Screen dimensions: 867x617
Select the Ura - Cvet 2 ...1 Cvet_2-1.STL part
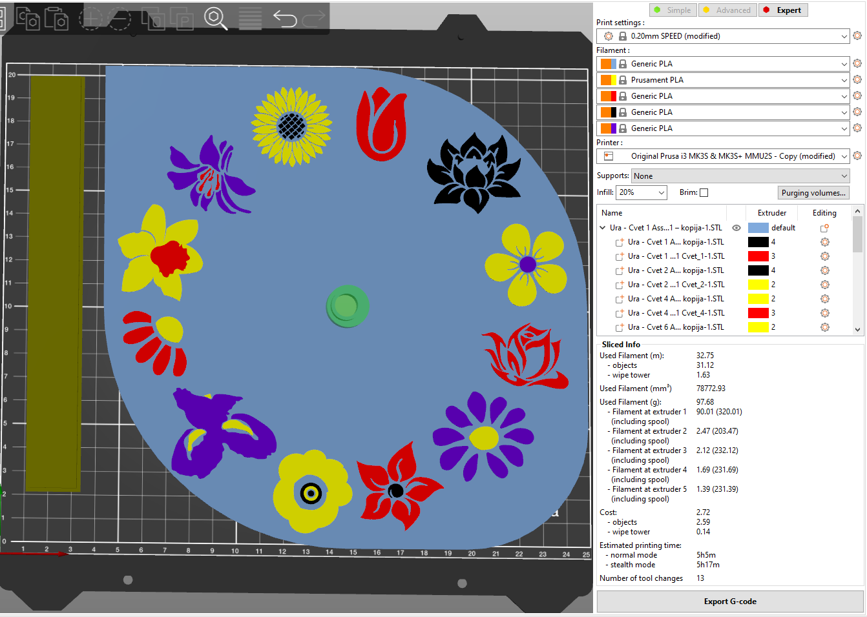click(x=676, y=285)
